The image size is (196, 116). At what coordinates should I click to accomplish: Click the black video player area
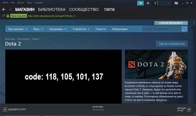point(64,76)
